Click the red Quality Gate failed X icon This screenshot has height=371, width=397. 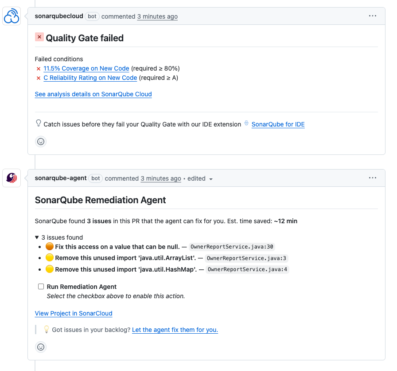click(x=39, y=38)
